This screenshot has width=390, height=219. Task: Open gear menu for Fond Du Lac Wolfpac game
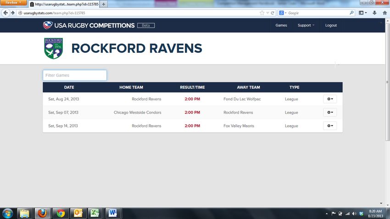pos(330,99)
